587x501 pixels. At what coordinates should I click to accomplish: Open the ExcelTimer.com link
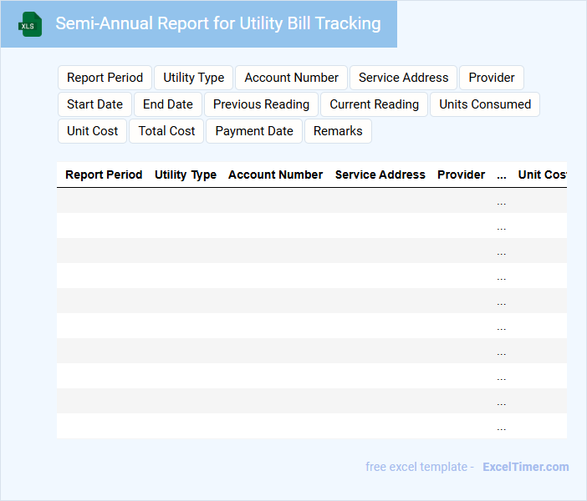point(525,467)
